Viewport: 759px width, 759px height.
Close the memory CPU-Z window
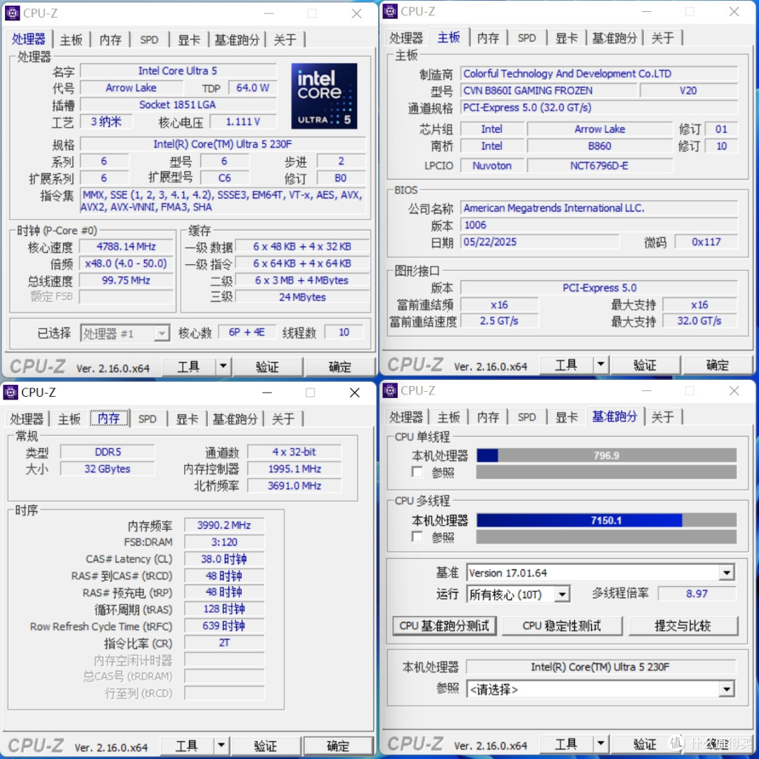(x=355, y=392)
